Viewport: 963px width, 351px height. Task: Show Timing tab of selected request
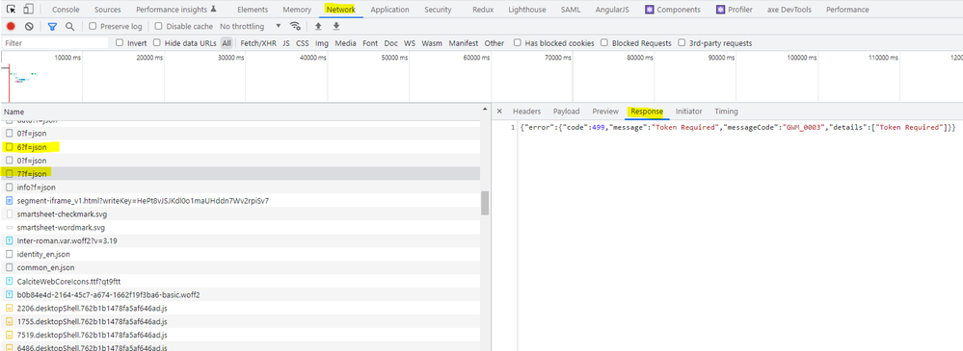coord(726,112)
